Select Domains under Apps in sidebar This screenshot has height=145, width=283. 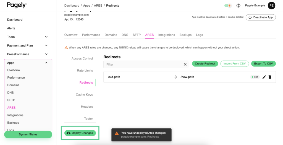(13, 85)
